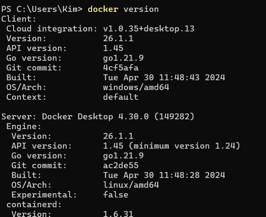This screenshot has height=217, width=266.
Task: Click the 'Experimental:' label
Action: coord(44,195)
